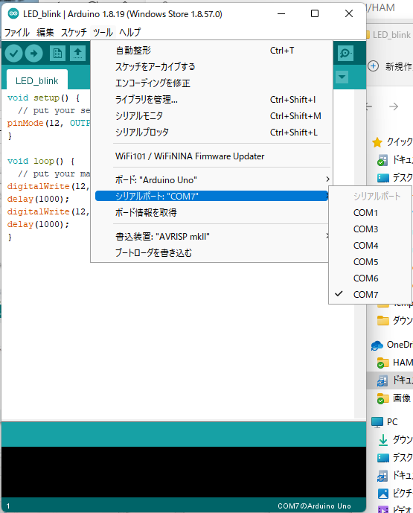Viewport: 413px width, 513px height.
Task: Expand the ボード: "Arduino Uno" submenu
Action: 212,179
